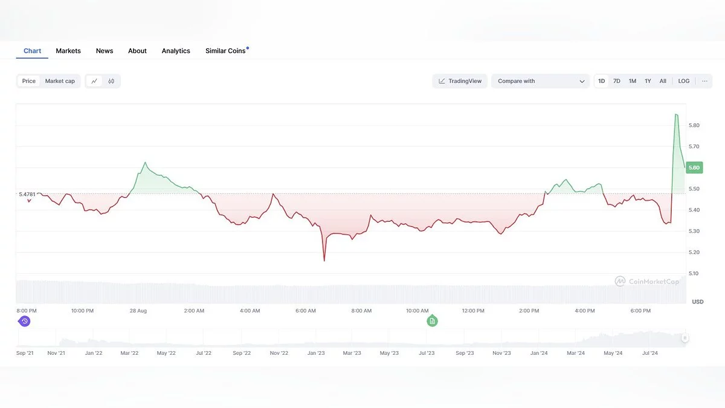The image size is (725, 408).
Task: Open the Similar Coins tab
Action: coord(226,51)
